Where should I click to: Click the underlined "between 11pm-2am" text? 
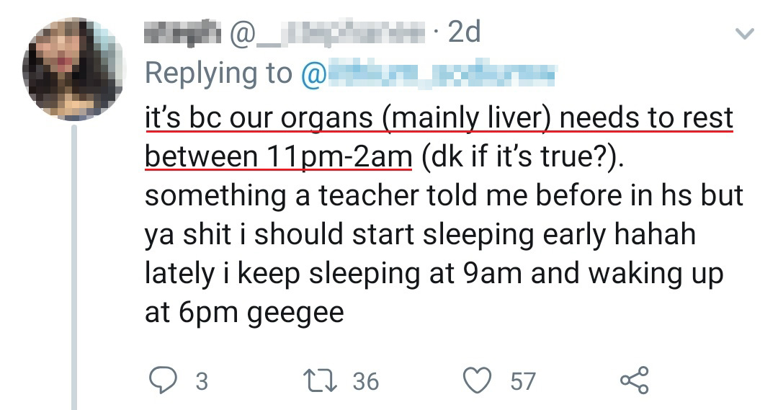click(278, 156)
